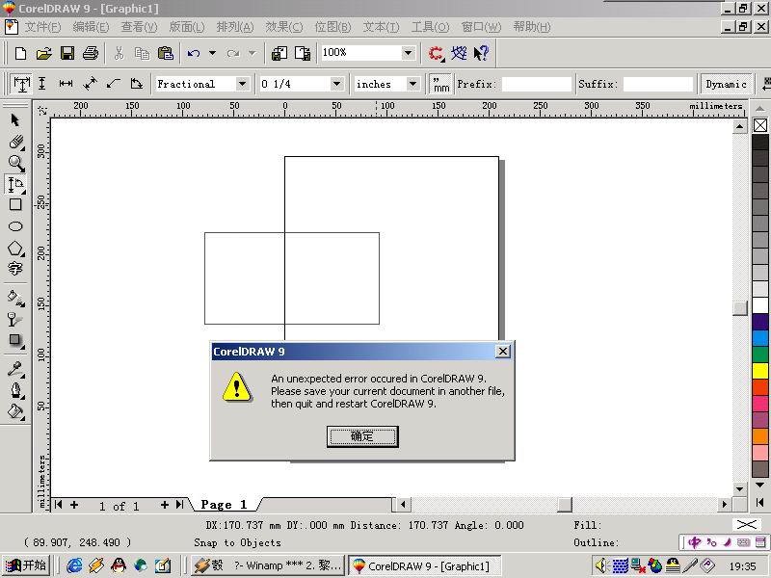Open the 查看(V) menu
Viewport: 771px width, 578px height.
(139, 27)
